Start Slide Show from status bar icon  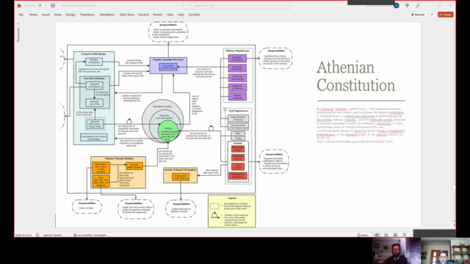(x=405, y=235)
